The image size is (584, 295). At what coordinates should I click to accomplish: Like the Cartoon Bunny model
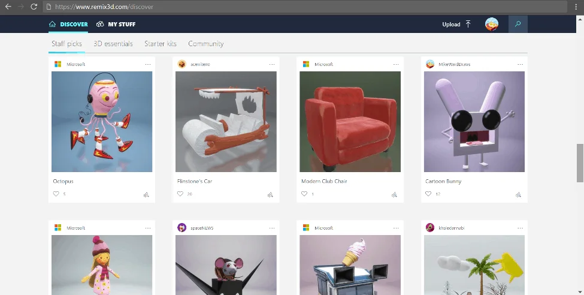point(428,194)
